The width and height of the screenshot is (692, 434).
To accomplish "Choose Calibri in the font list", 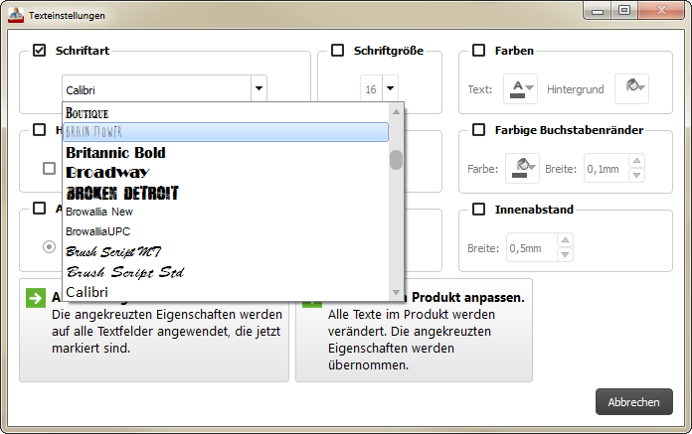I will [226, 292].
